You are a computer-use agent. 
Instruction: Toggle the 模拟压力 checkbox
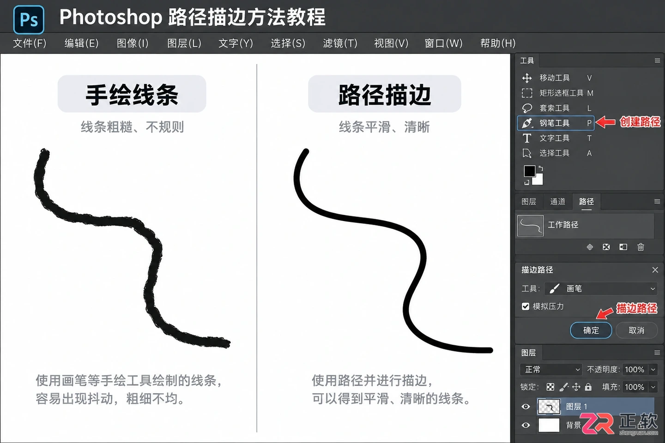coord(526,306)
